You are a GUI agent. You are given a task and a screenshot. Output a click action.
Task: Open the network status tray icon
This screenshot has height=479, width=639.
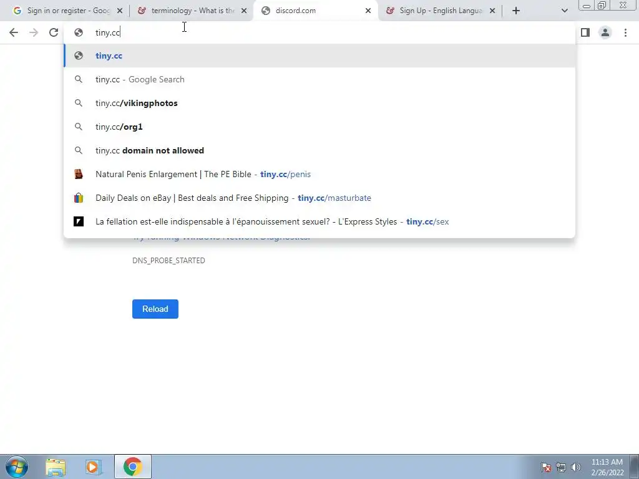pos(561,467)
